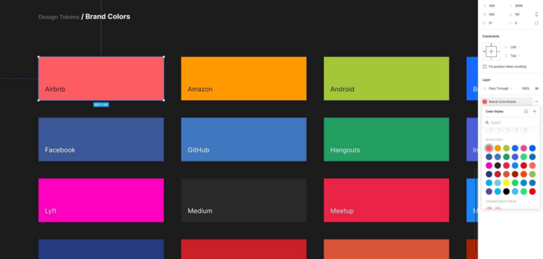Open the Left horizontal constraint dropdown
The width and height of the screenshot is (543, 259).
click(x=515, y=47)
